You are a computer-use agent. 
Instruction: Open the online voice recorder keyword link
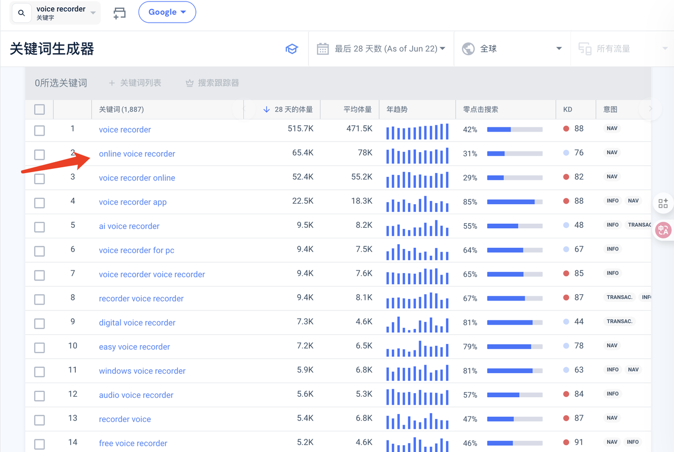(137, 154)
